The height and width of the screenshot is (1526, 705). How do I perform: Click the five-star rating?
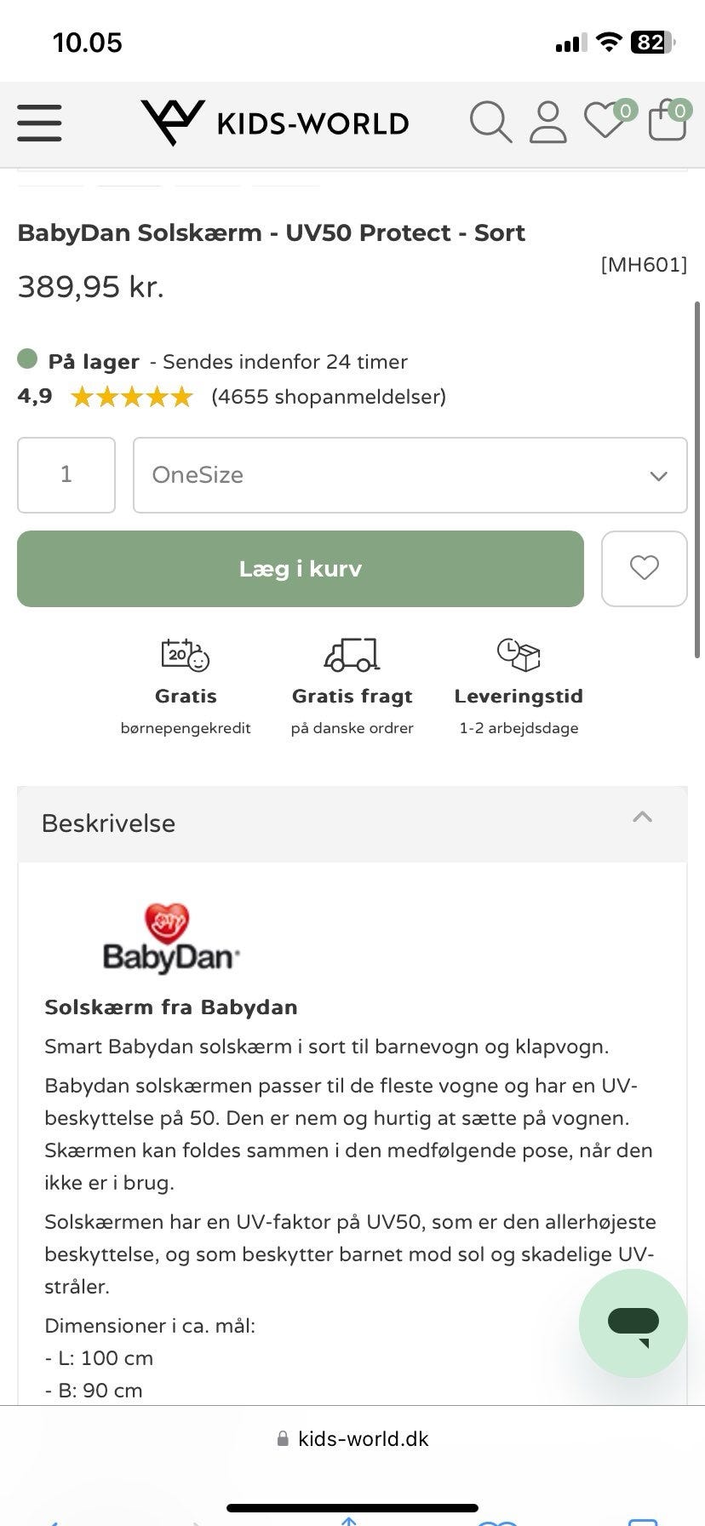132,397
